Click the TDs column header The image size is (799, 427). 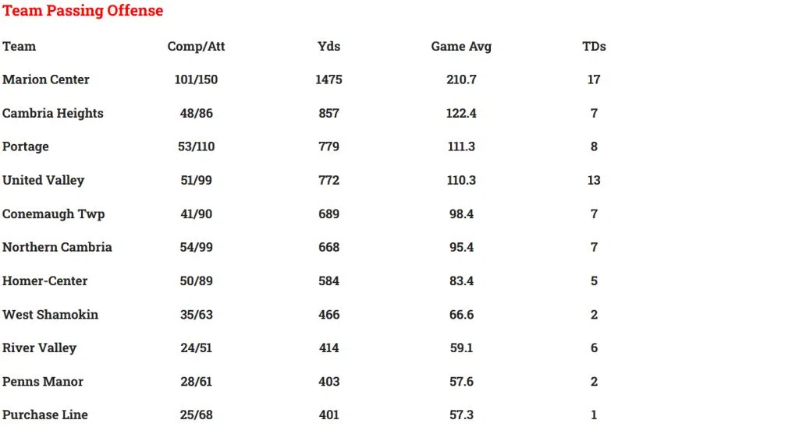click(594, 46)
